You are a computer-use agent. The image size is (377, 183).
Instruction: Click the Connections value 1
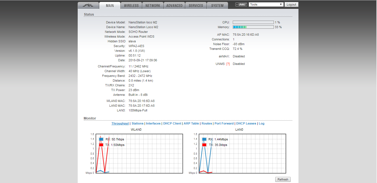234,39
